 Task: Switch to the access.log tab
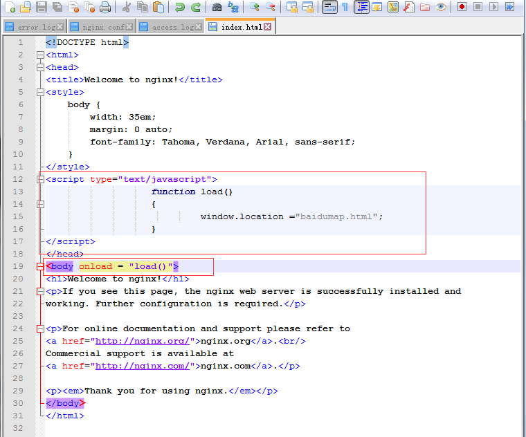(171, 27)
